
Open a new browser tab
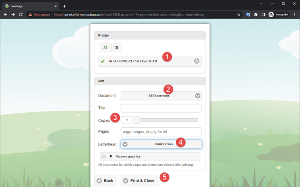[x=65, y=6]
